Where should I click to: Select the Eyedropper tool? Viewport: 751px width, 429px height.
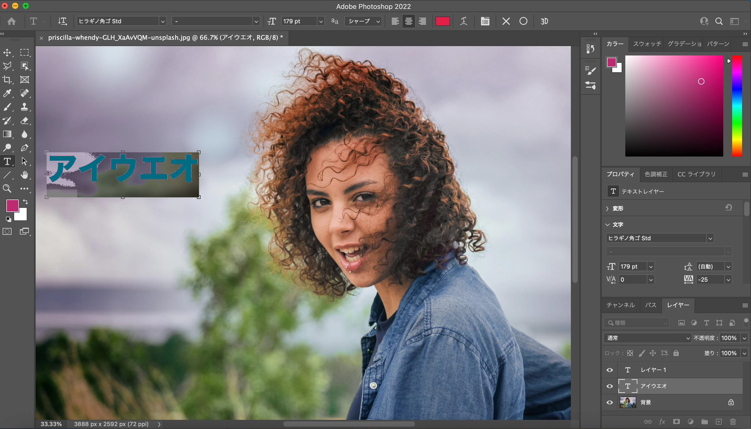7,93
